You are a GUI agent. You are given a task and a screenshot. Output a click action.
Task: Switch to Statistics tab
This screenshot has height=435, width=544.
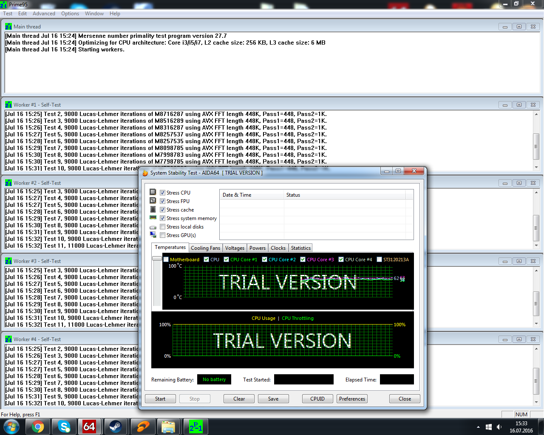click(301, 248)
